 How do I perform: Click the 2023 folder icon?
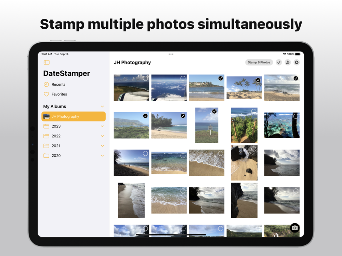pyautogui.click(x=46, y=126)
